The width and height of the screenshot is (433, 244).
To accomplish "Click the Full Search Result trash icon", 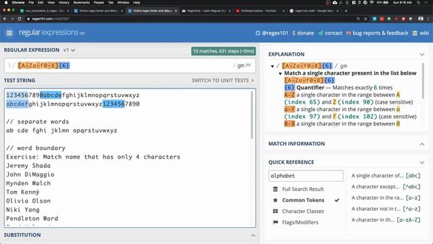I will point(275,189).
